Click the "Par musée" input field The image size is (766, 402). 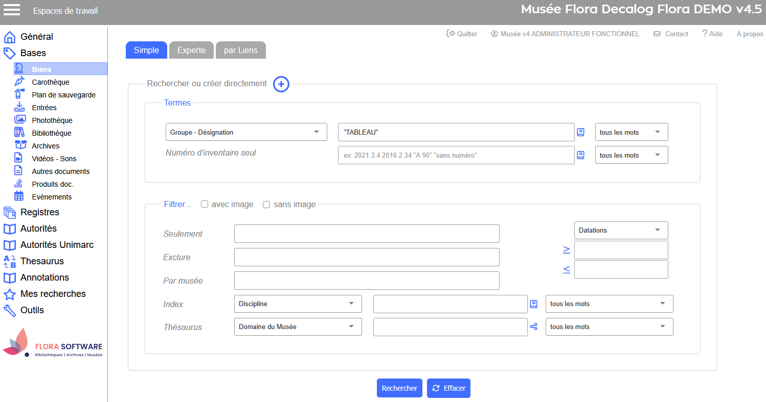[x=367, y=281]
